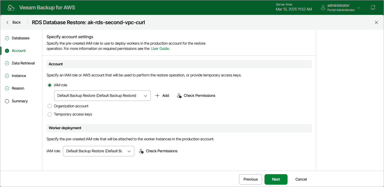Add a new IAM role

pos(162,96)
